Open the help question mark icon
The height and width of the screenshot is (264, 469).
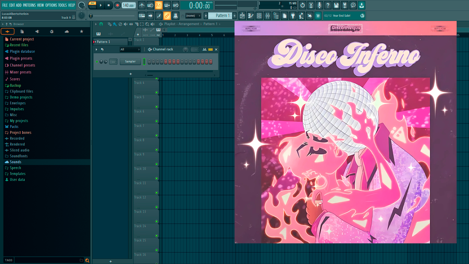[x=328, y=5]
